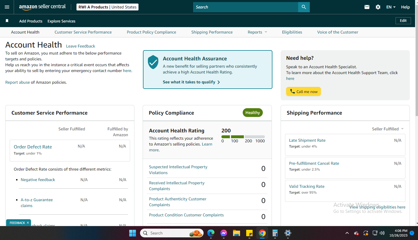Viewport: 418px width, 240px height.
Task: Click the Report abuse link
Action: (18, 82)
